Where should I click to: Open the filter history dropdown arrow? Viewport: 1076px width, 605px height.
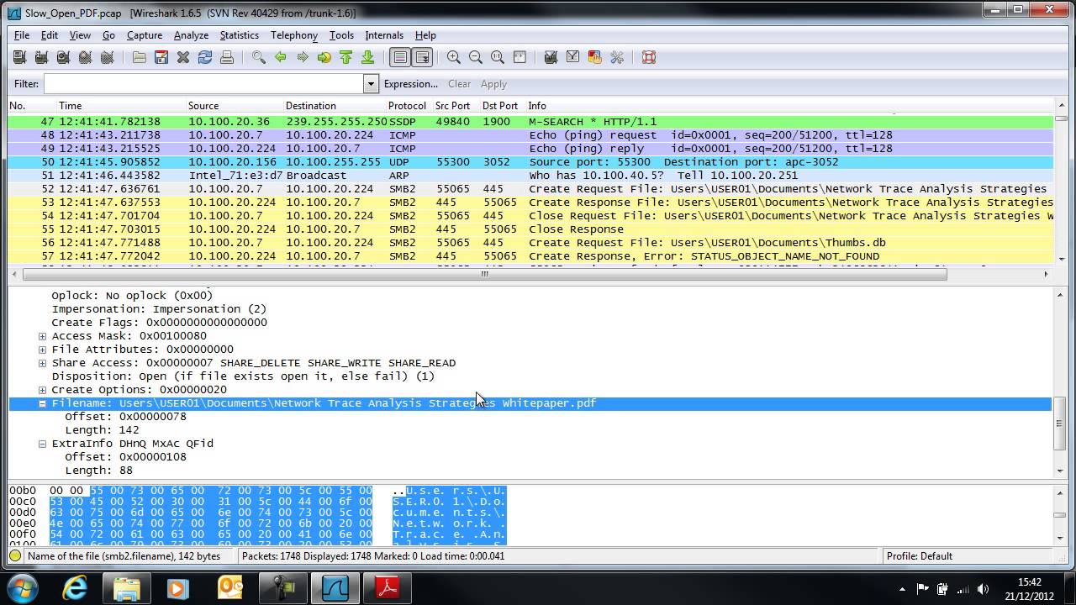click(371, 84)
